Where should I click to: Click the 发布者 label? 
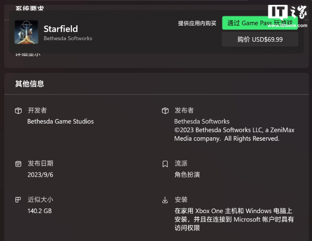pyautogui.click(x=184, y=111)
